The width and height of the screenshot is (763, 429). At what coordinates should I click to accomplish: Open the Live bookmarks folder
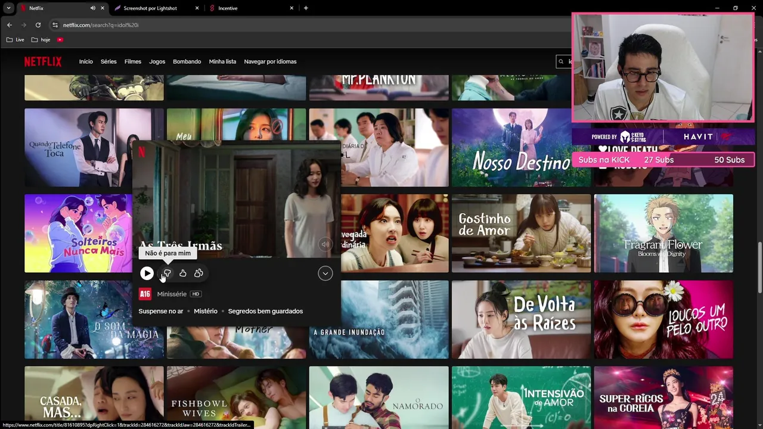[15, 40]
